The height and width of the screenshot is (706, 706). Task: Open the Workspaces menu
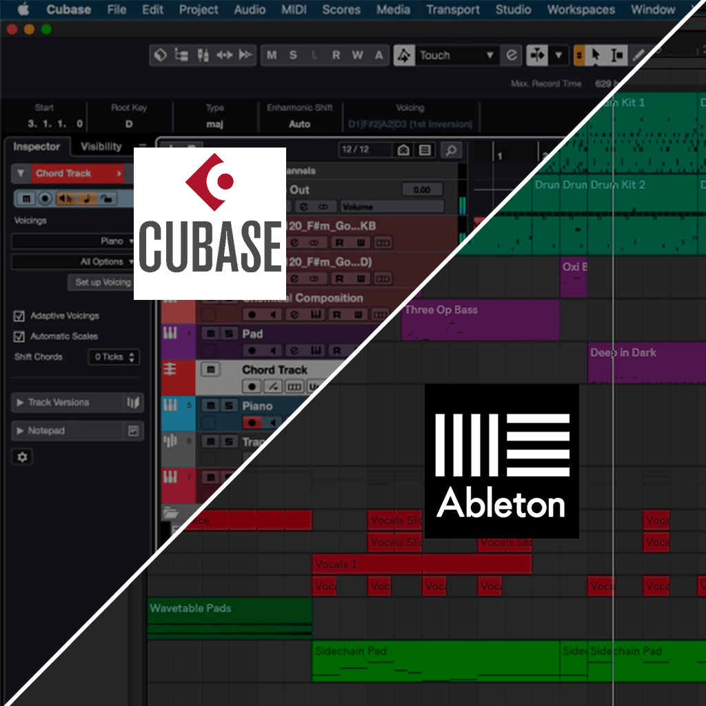[x=581, y=10]
